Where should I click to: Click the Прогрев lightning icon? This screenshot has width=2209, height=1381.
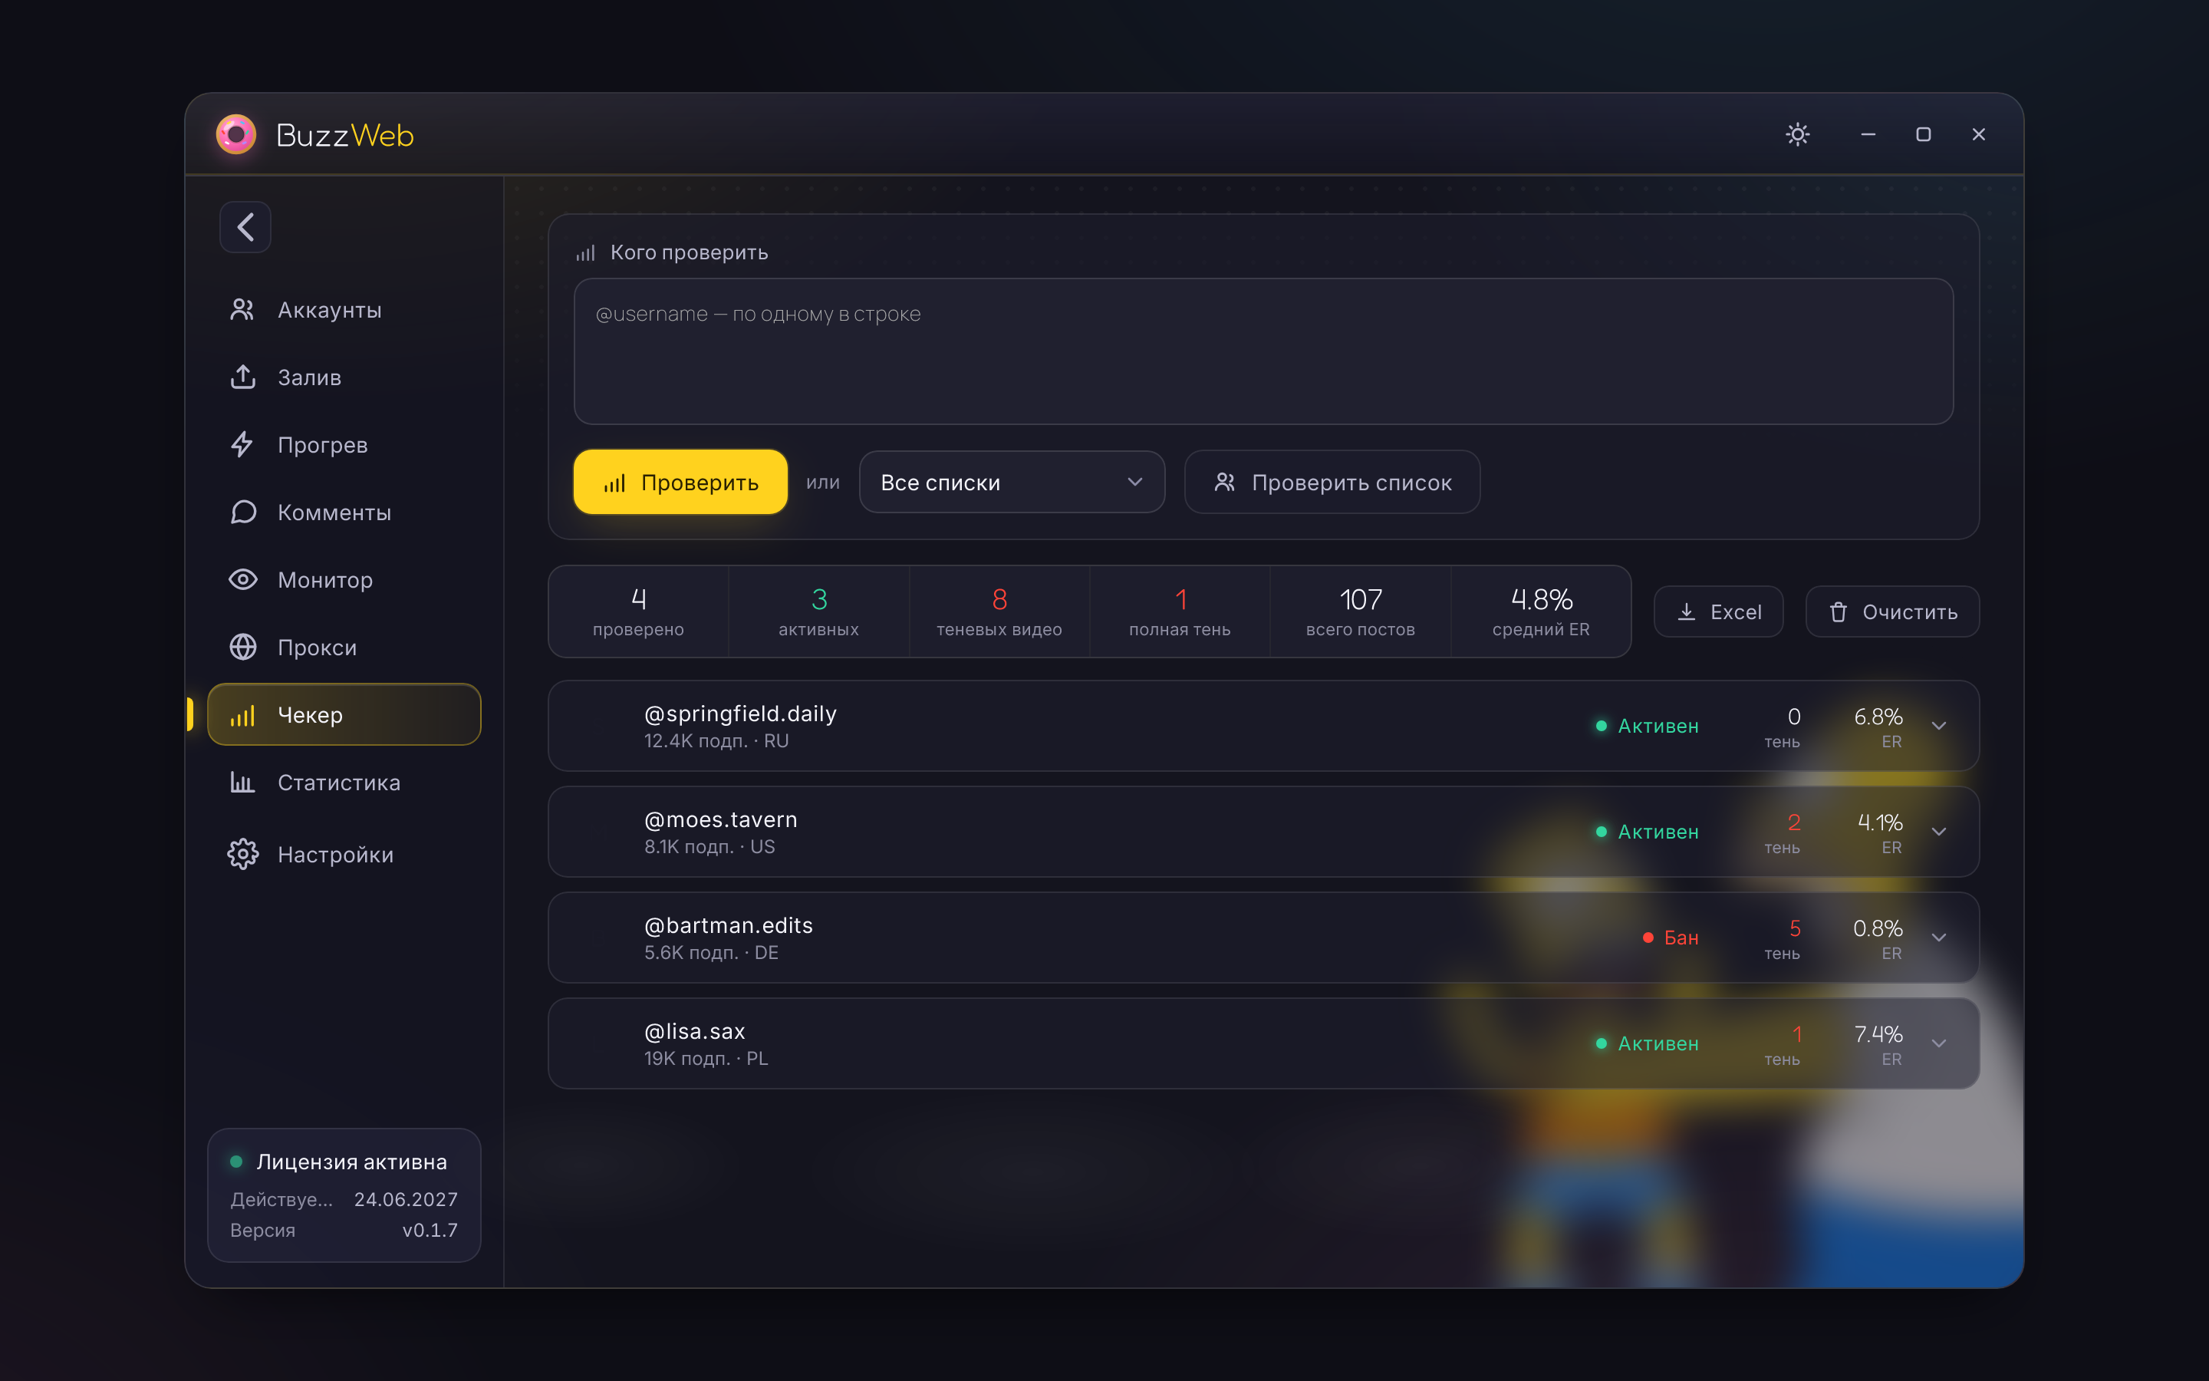pos(242,445)
